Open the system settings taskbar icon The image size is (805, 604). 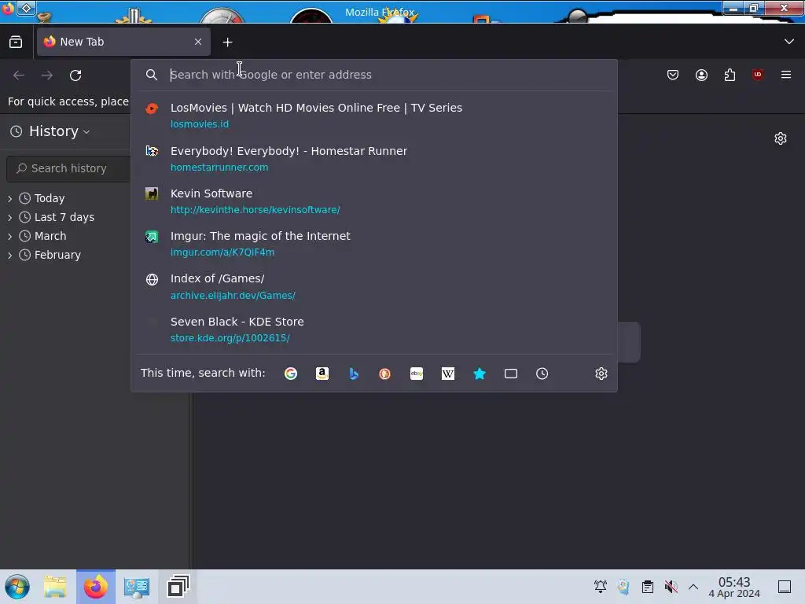click(x=137, y=587)
